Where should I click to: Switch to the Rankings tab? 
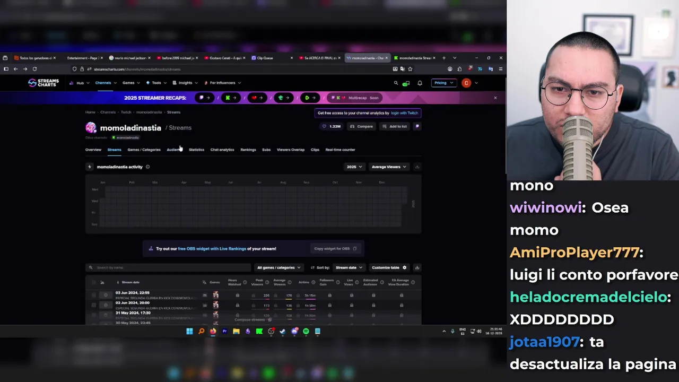pyautogui.click(x=248, y=150)
